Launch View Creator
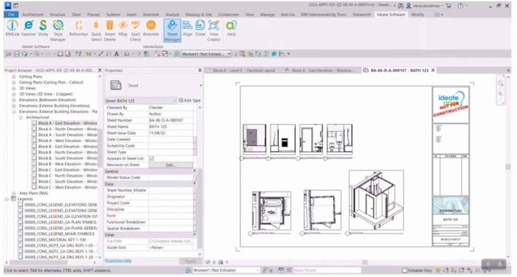 [214, 30]
